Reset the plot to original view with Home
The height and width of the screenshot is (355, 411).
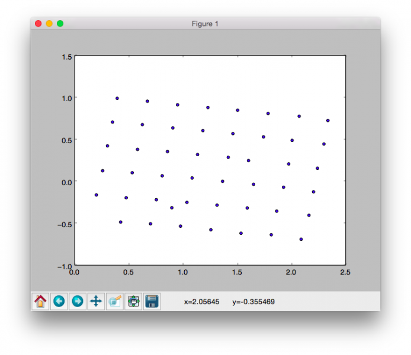40,301
